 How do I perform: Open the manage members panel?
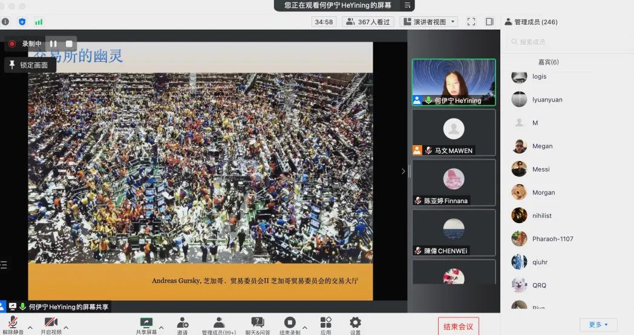218,323
